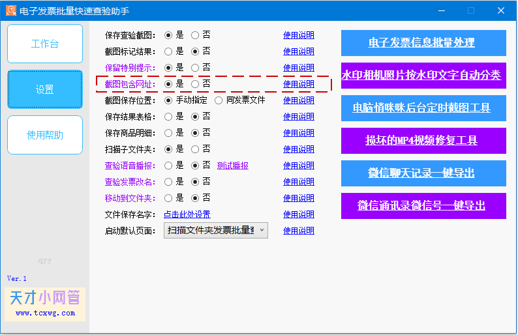Open 电脑悄咪咪后台定时截图工具

coord(423,108)
